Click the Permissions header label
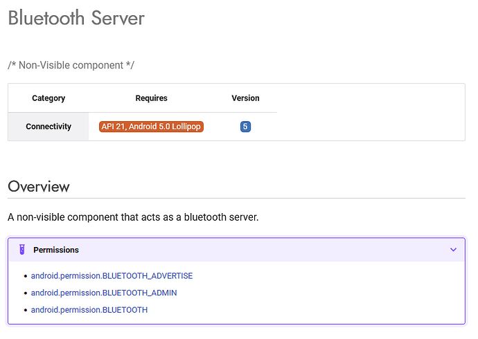Viewport: 478px width, 339px height. pos(56,250)
